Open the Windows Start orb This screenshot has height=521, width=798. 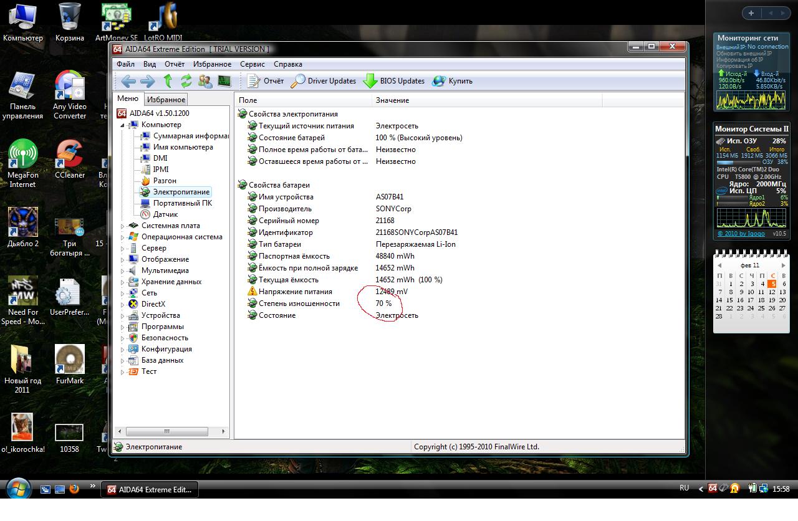click(x=17, y=489)
